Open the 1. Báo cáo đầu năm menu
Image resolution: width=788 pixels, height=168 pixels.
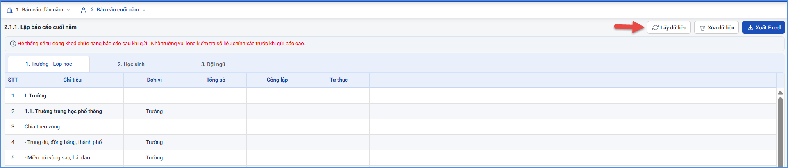point(39,10)
